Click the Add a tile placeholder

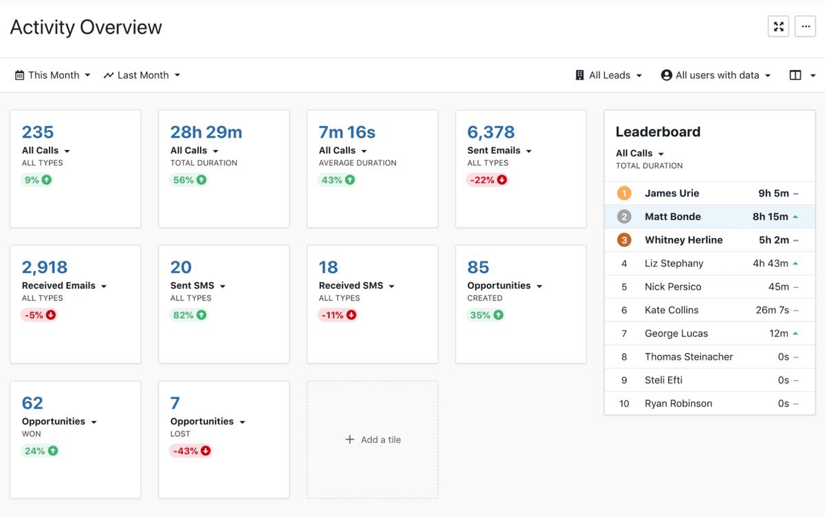pyautogui.click(x=373, y=440)
